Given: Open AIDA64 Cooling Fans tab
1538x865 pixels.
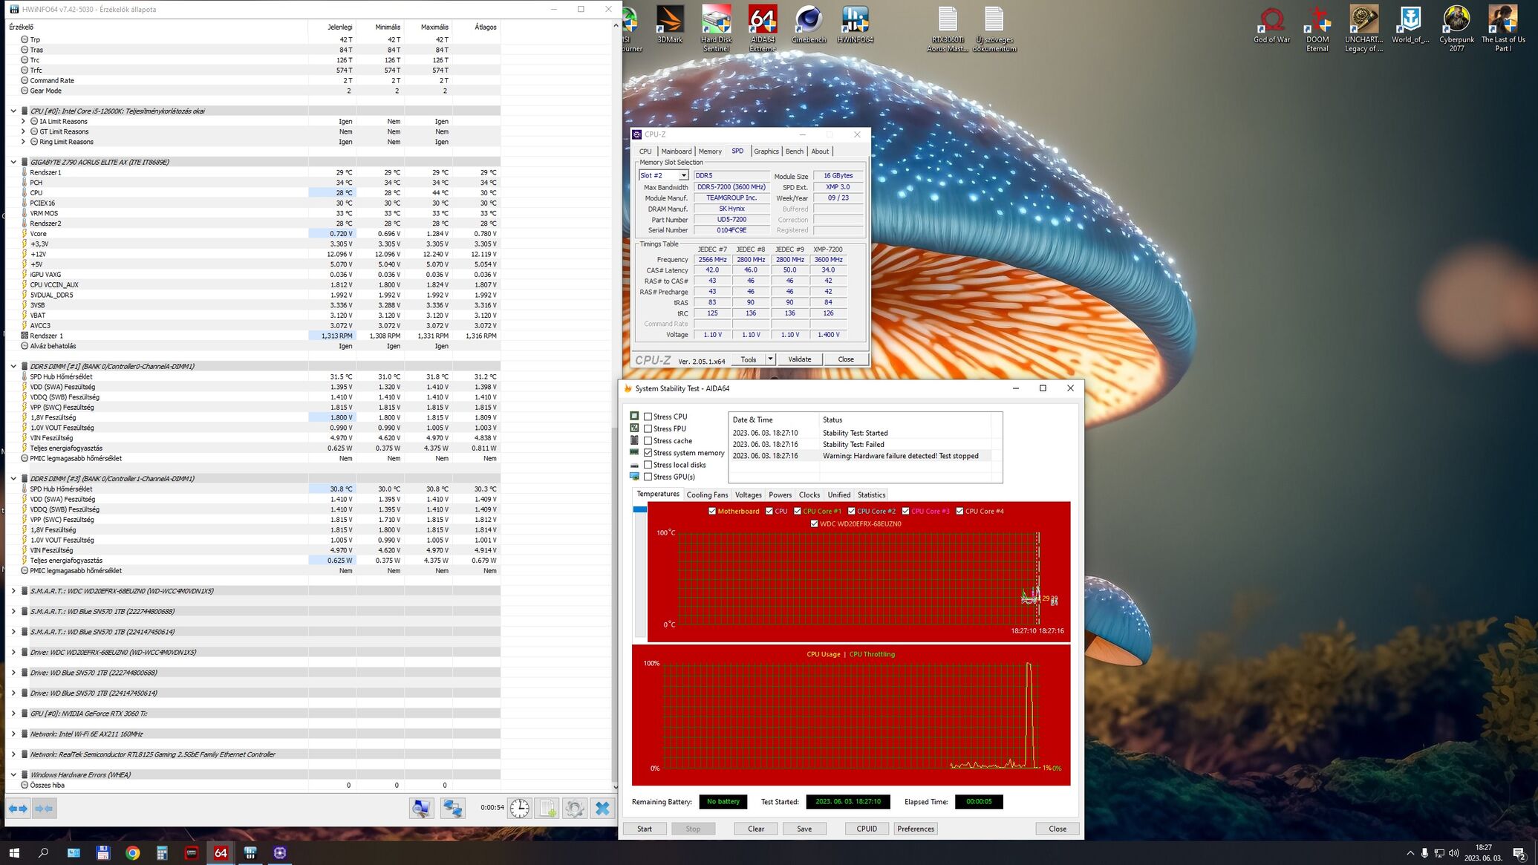Looking at the screenshot, I should pos(707,494).
